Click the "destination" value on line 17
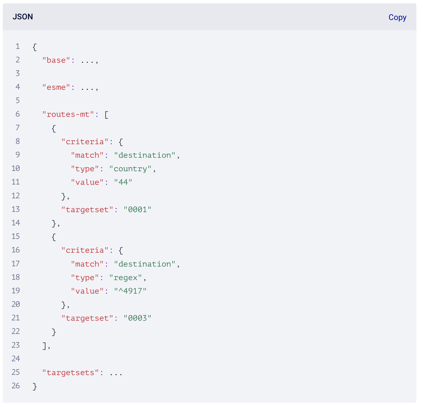The height and width of the screenshot is (404, 421). tap(145, 264)
